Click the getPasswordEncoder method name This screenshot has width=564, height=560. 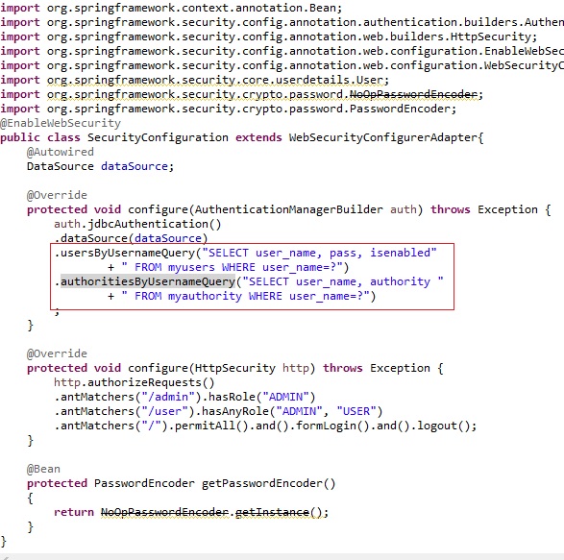(262, 483)
